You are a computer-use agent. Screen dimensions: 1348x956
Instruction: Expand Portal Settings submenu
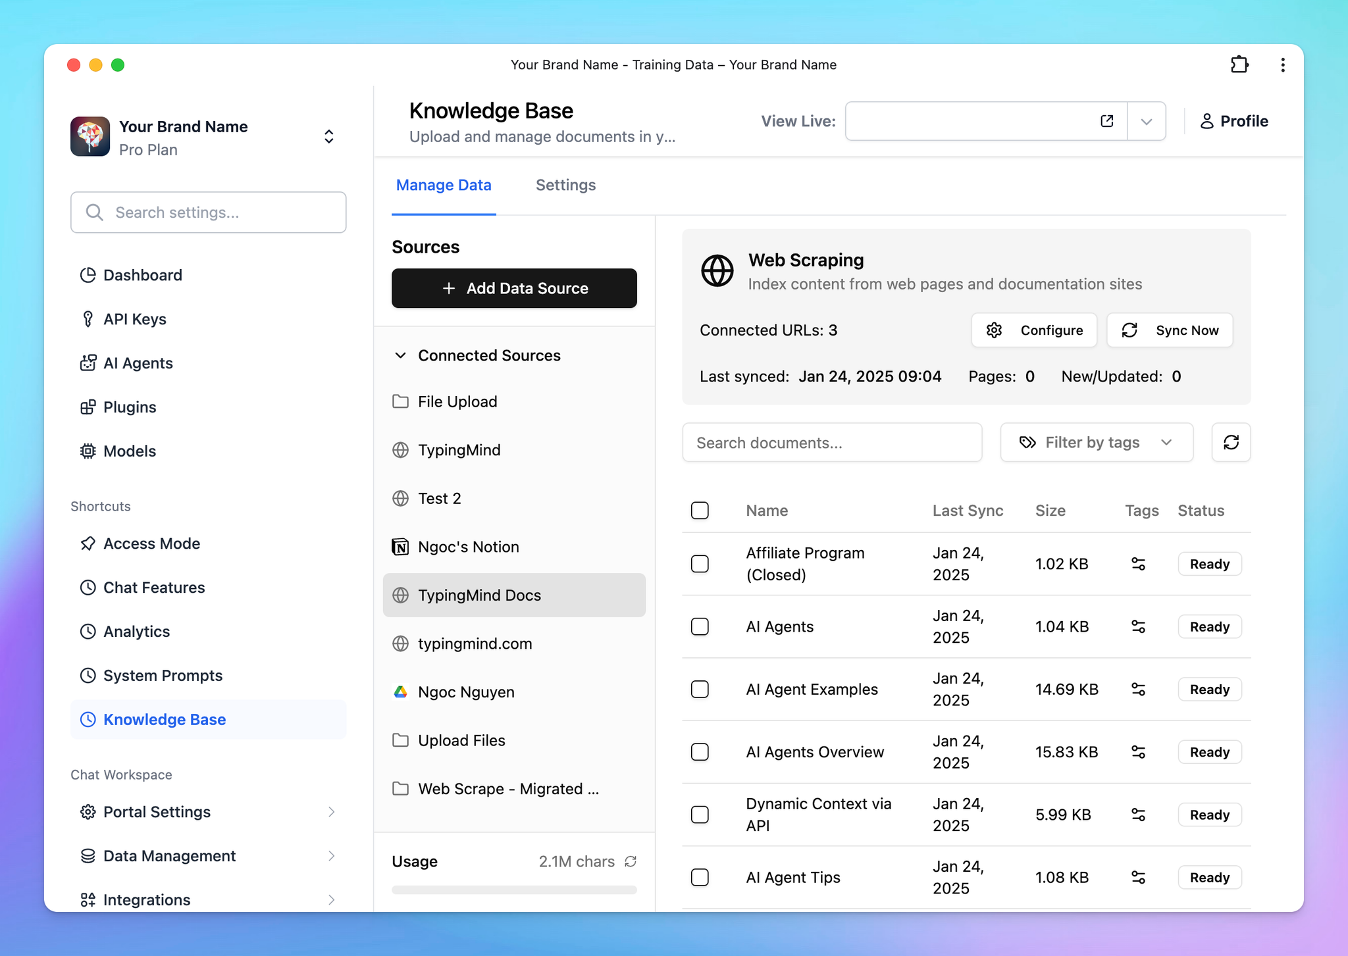[x=332, y=812]
